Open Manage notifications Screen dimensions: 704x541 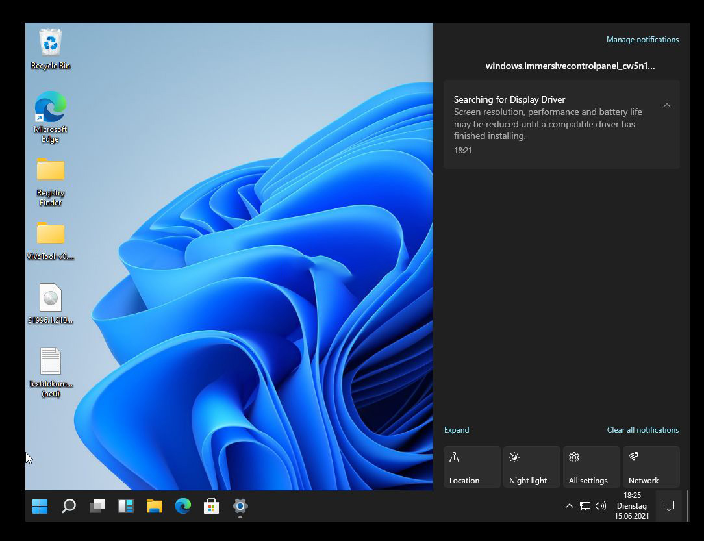642,39
